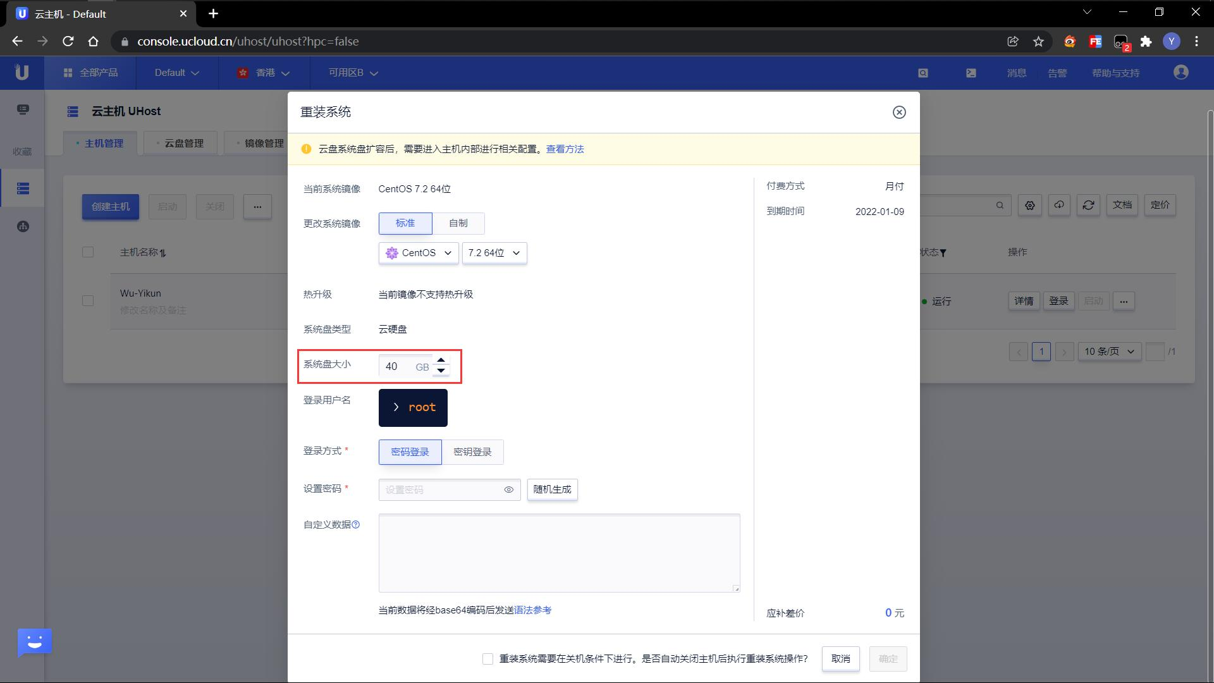1214x683 pixels.
Task: Toggle password visibility eye icon
Action: 508,489
